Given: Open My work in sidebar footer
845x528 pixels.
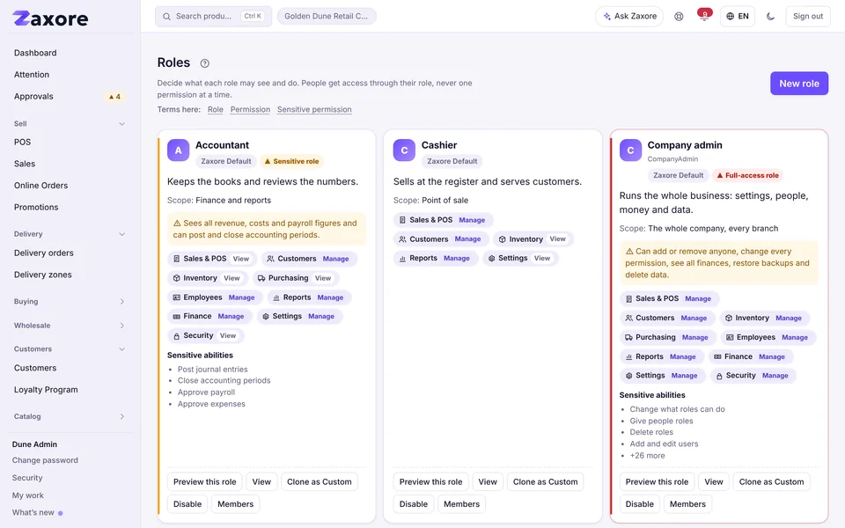Looking at the screenshot, I should [28, 495].
